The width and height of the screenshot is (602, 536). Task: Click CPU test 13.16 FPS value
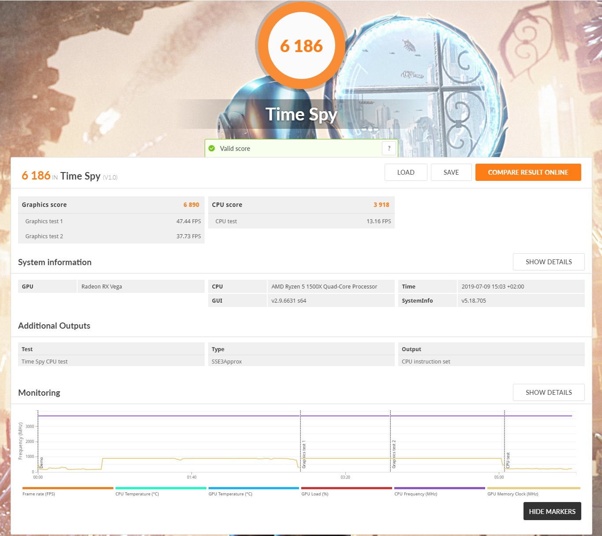click(379, 221)
